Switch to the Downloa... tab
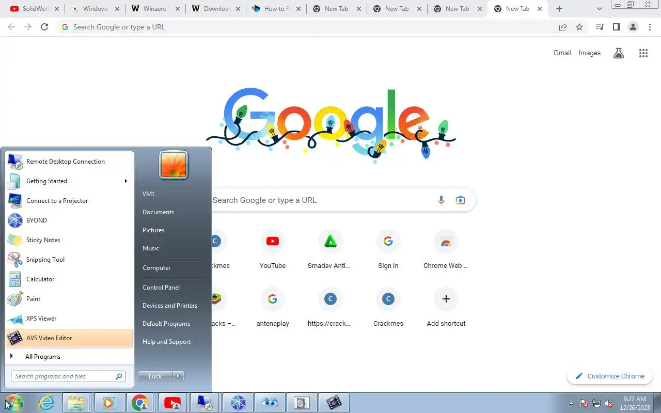The image size is (661, 413). (x=216, y=9)
